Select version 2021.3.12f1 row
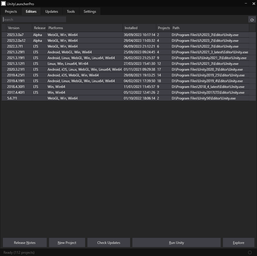The width and height of the screenshot is (257, 256). (x=129, y=63)
